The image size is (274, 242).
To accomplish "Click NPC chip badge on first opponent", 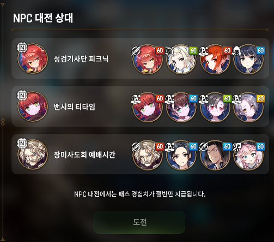I will tap(22, 48).
